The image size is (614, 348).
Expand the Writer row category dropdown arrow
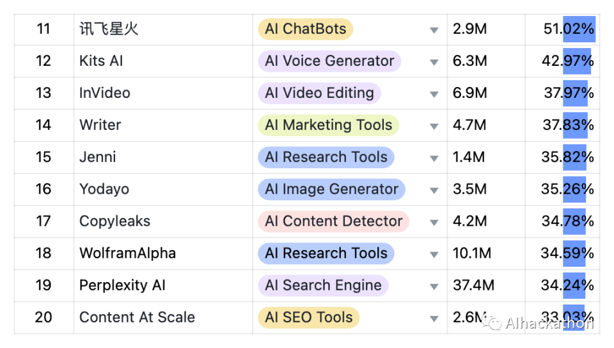point(434,126)
